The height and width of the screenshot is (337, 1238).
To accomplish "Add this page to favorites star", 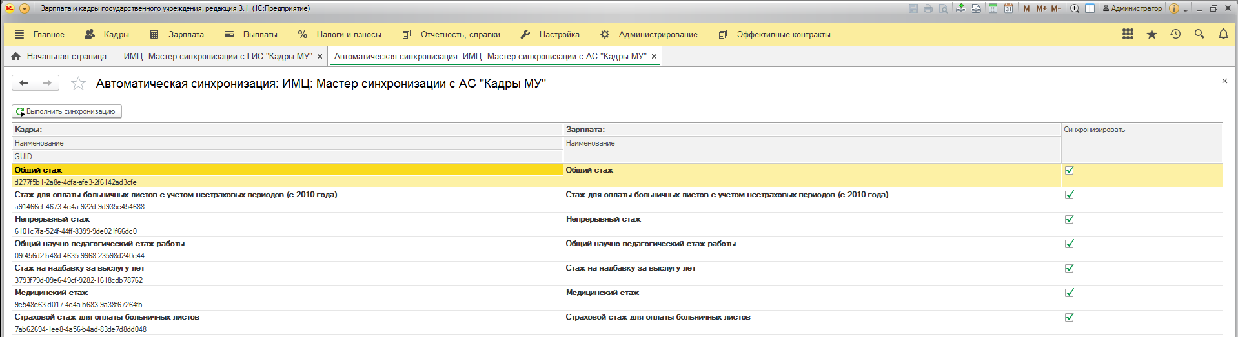I will (x=78, y=83).
